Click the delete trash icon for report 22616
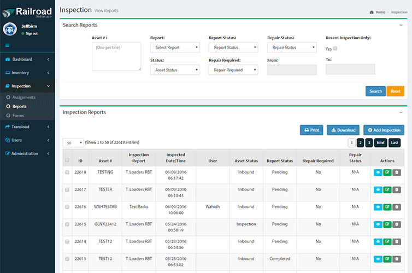The image size is (412, 273). pos(397,207)
